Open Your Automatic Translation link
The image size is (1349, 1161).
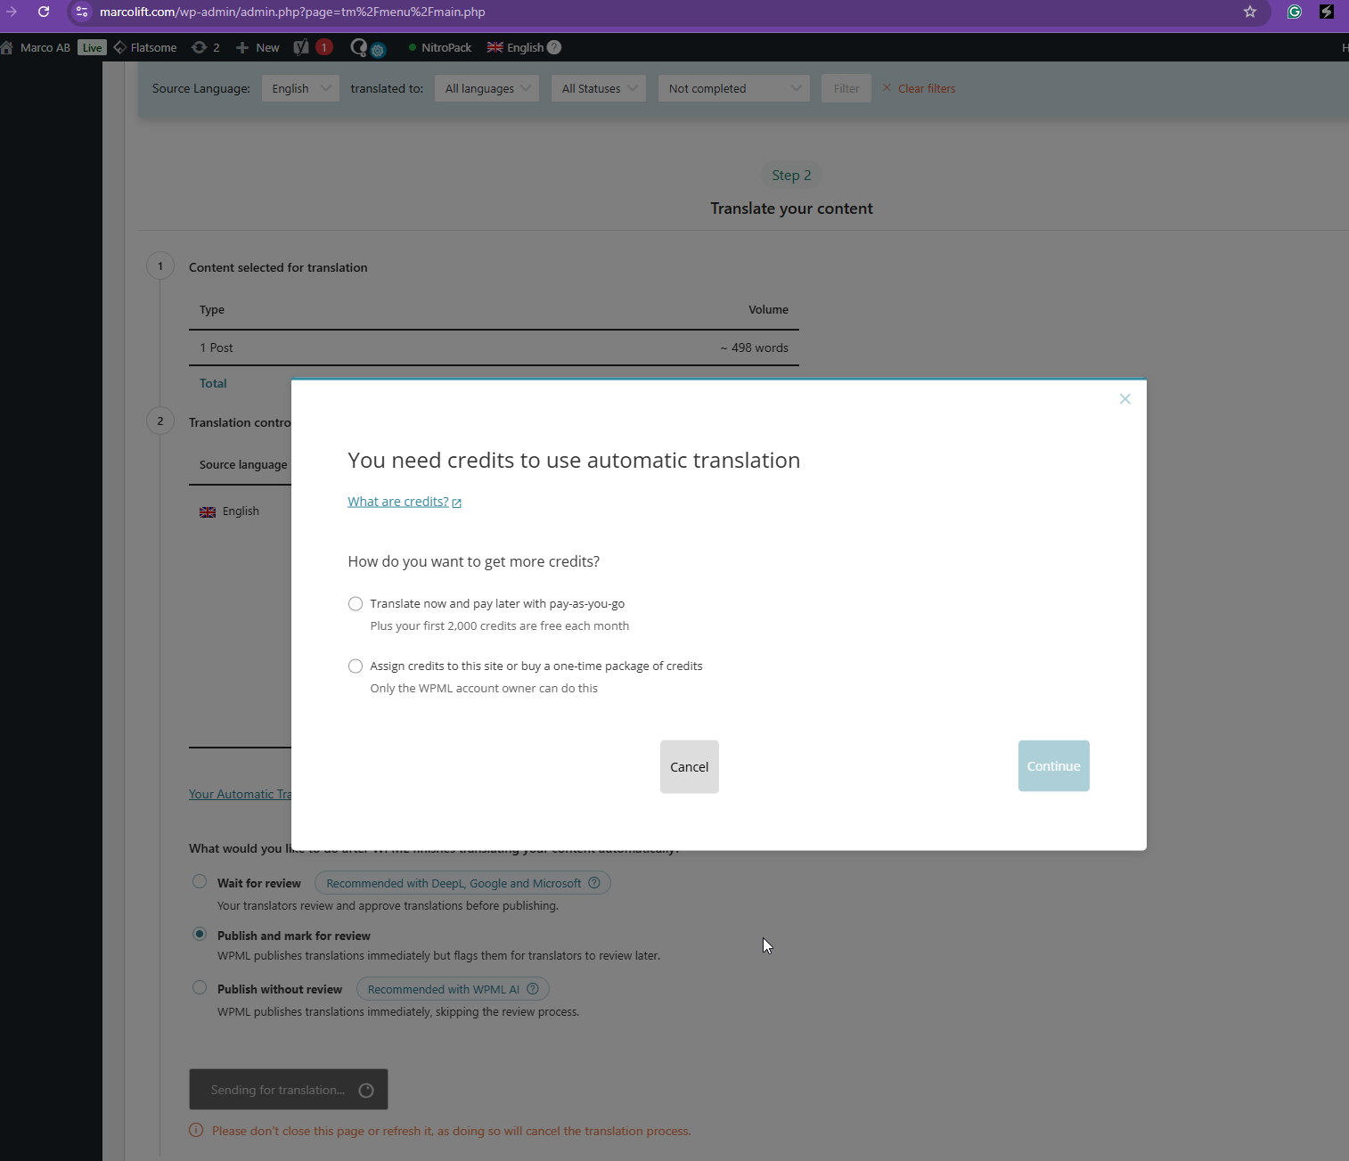[x=240, y=794]
